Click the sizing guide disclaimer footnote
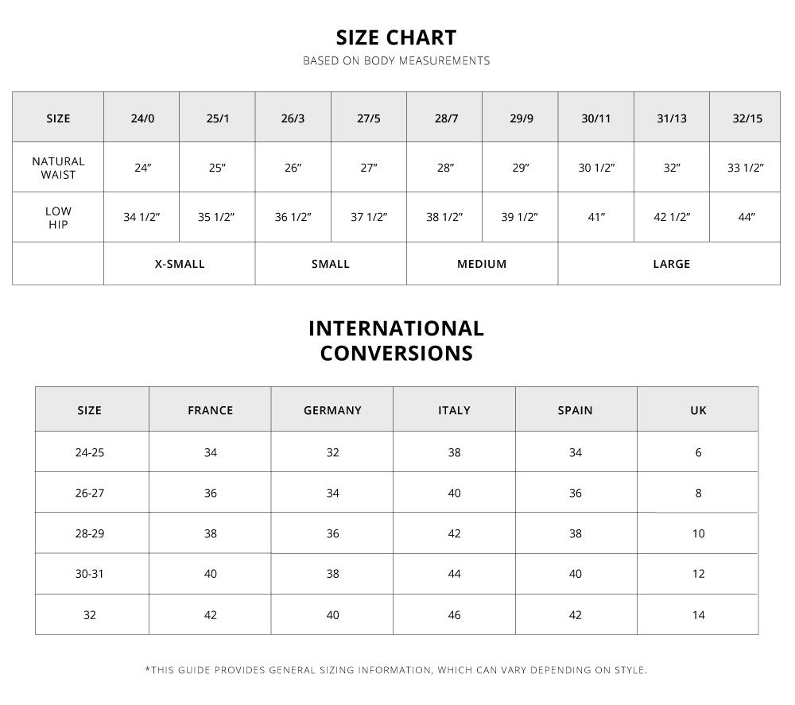Screen dimensions: 795x705 396,670
